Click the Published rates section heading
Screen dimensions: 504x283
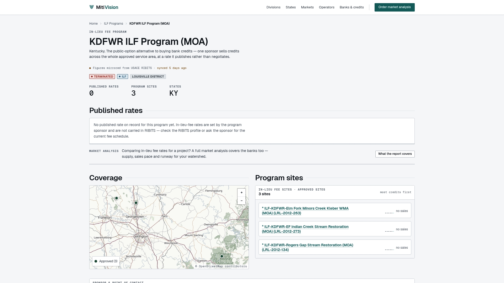[x=116, y=111]
